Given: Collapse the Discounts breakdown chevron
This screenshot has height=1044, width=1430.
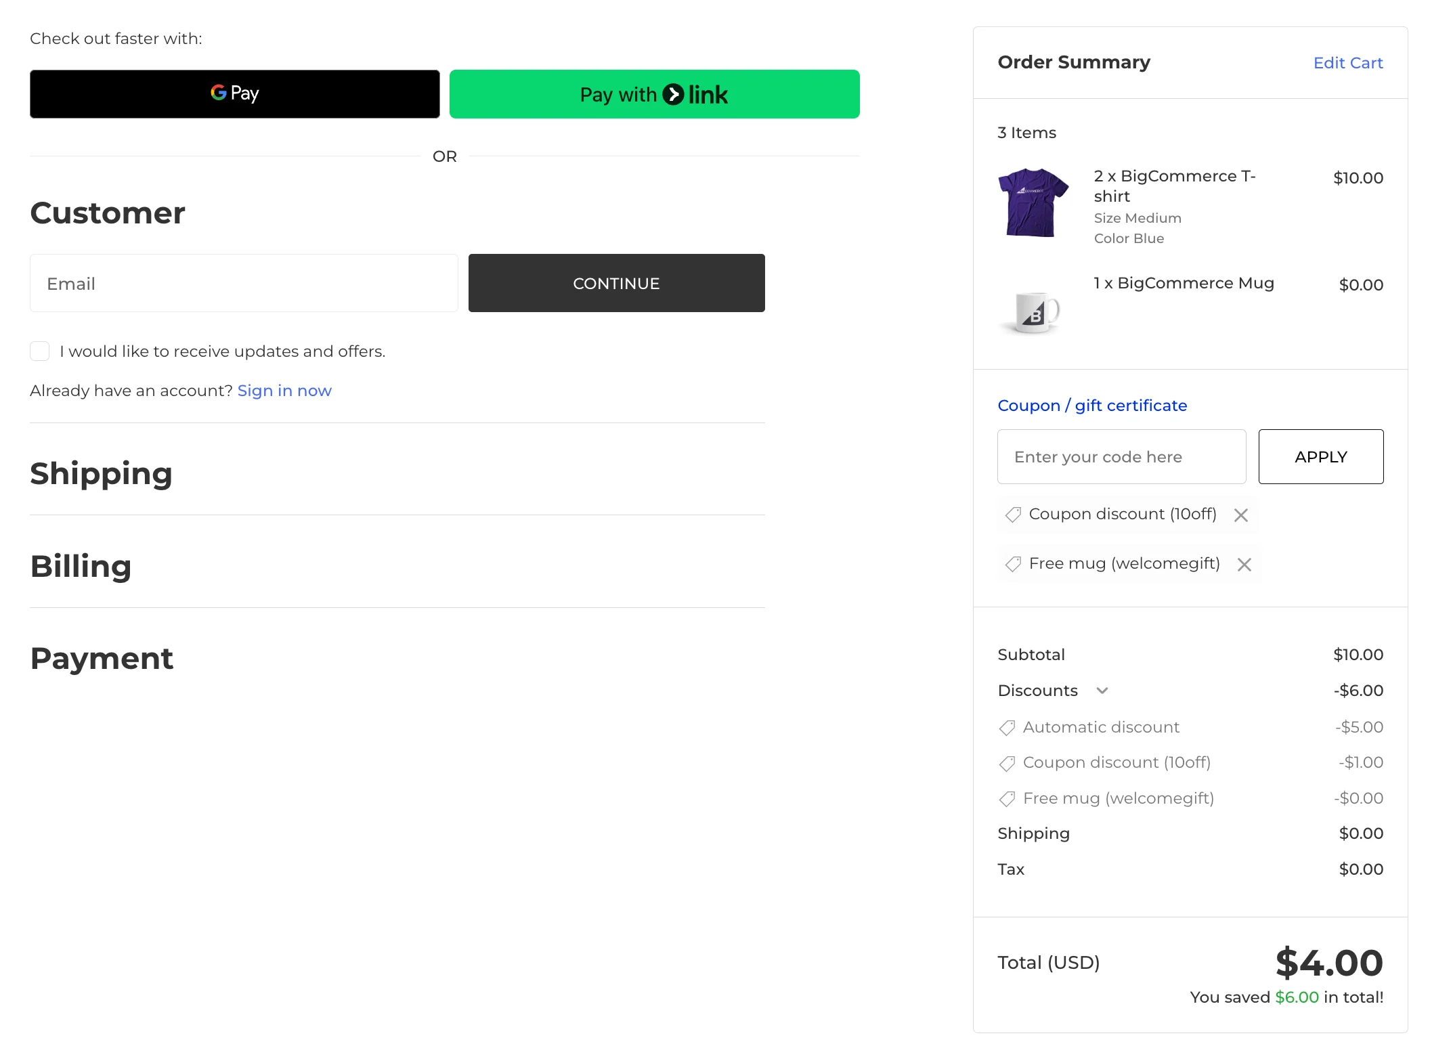Looking at the screenshot, I should tap(1102, 691).
